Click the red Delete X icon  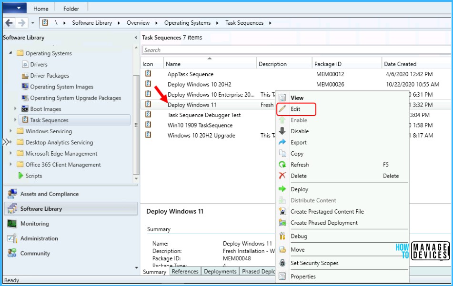[282, 176]
